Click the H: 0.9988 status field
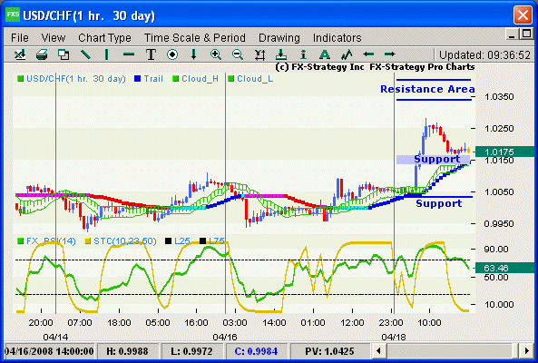Viewport: 538px width, 363px height. [x=127, y=351]
